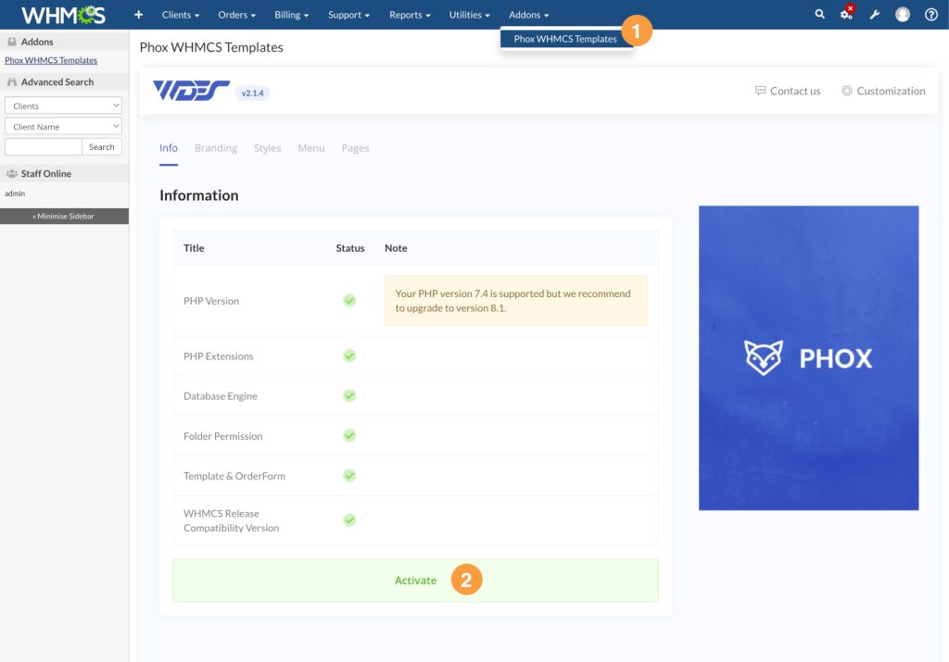Open Customization via its gear icon
949x662 pixels.
[846, 90]
